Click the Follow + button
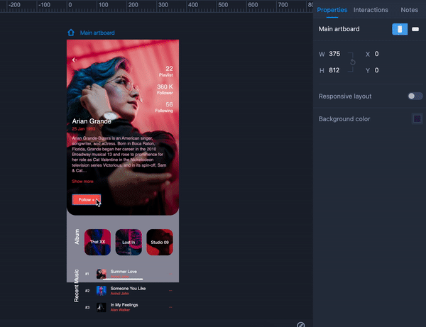 click(87, 200)
